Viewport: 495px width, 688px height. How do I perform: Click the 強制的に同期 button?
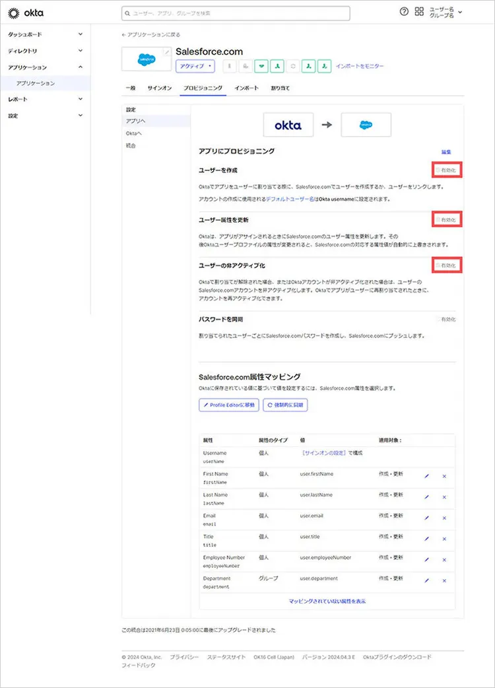pyautogui.click(x=285, y=405)
